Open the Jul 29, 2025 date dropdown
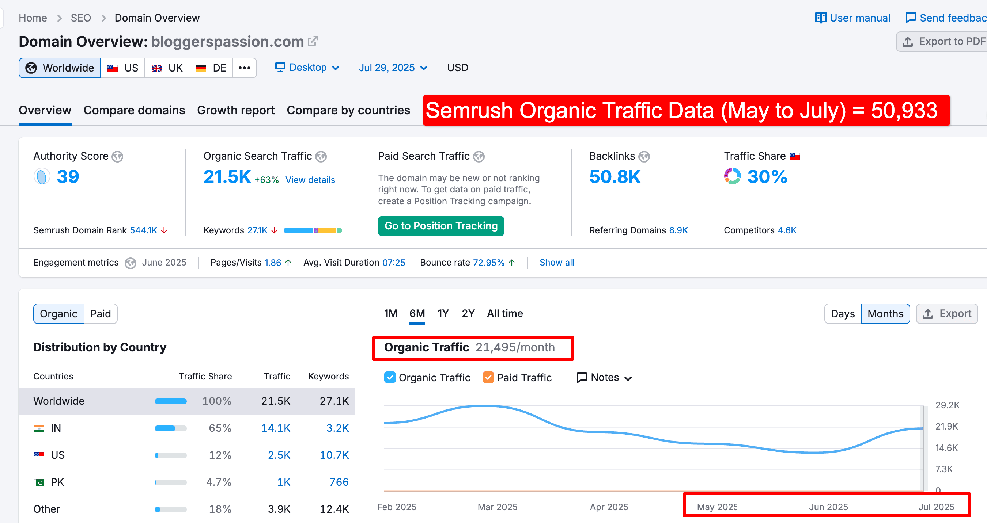 (x=393, y=68)
